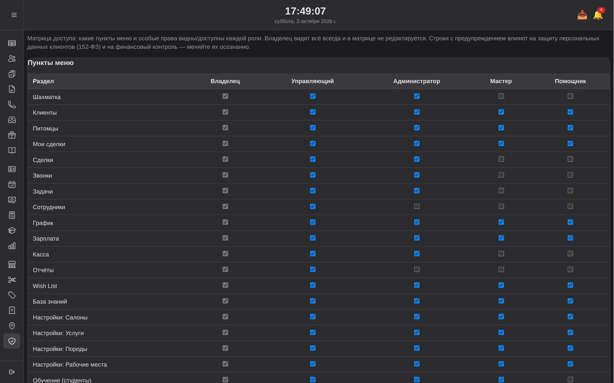This screenshot has width=614, height=383.
Task: Open the clients people icon in sidebar
Action: [12, 59]
